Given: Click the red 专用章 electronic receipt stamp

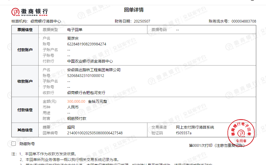Looking at the screenshot, I should (x=241, y=133).
